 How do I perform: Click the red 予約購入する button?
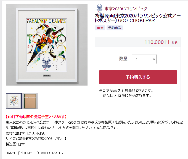pyautogui.click(x=138, y=77)
